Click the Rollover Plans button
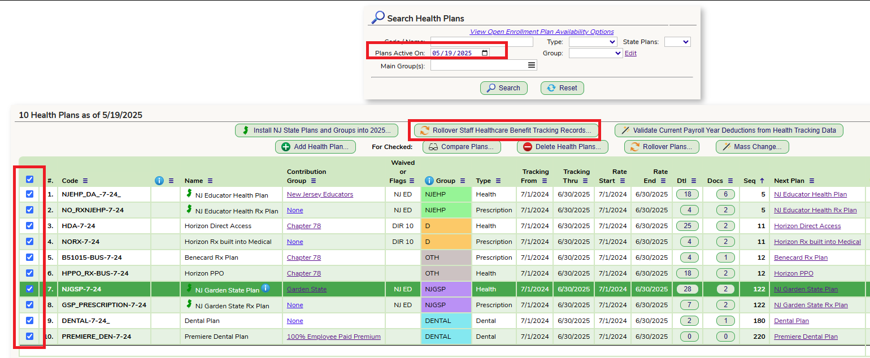This screenshot has height=358, width=870. pyautogui.click(x=662, y=147)
